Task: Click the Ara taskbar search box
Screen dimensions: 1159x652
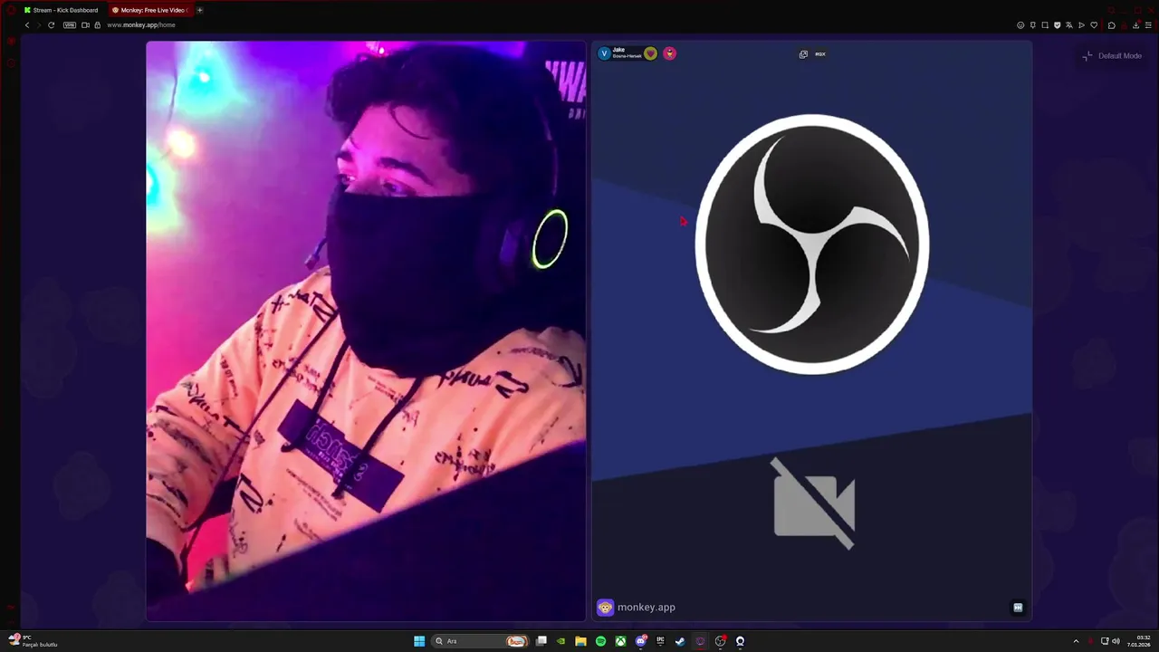Action: tap(479, 641)
